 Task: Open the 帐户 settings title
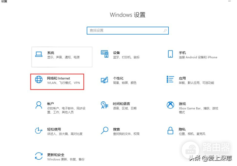(x=51, y=104)
